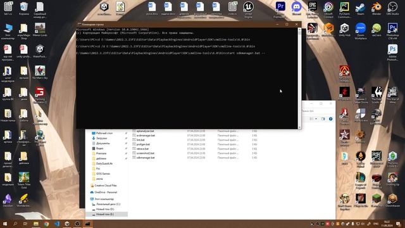The width and height of the screenshot is (405, 228).
Task: Click the Command Prompt title bar icon
Action: tap(80, 24)
